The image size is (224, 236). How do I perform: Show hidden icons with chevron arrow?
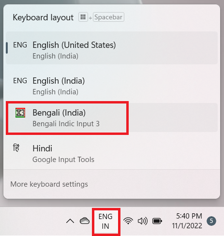point(70,221)
